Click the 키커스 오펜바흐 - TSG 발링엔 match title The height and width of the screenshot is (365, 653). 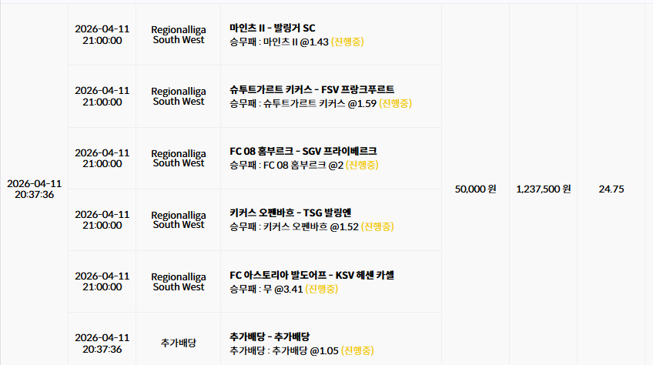pyautogui.click(x=290, y=213)
